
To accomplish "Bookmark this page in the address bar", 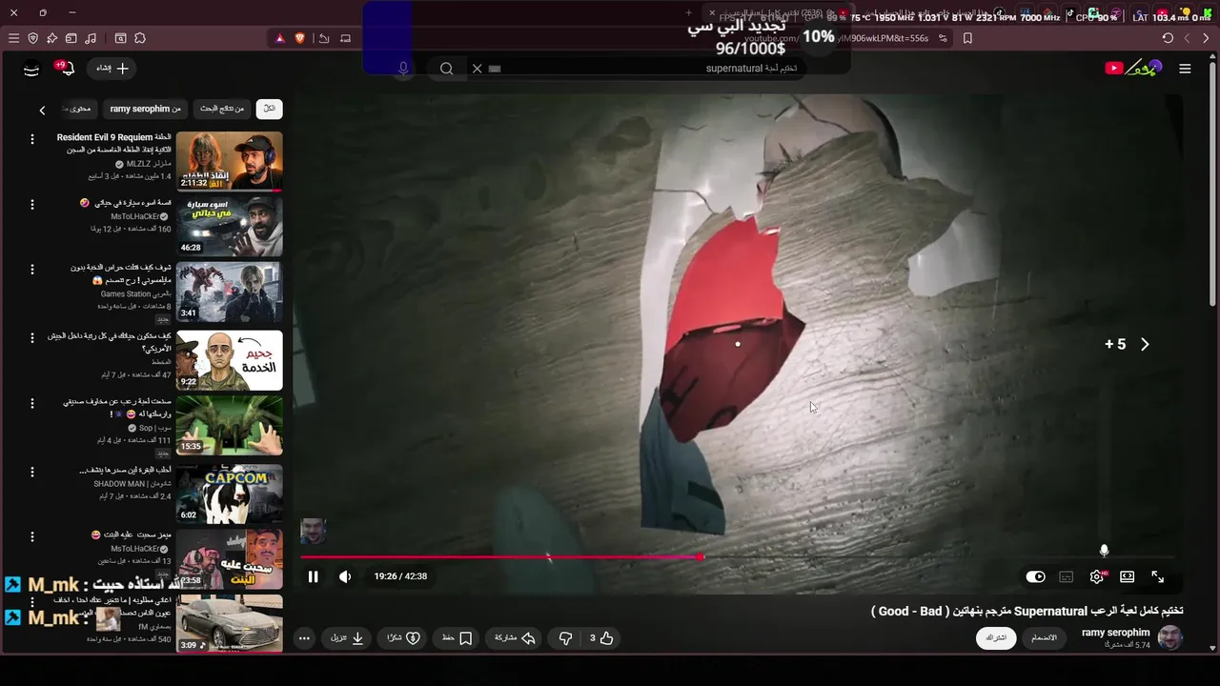I will click(967, 38).
